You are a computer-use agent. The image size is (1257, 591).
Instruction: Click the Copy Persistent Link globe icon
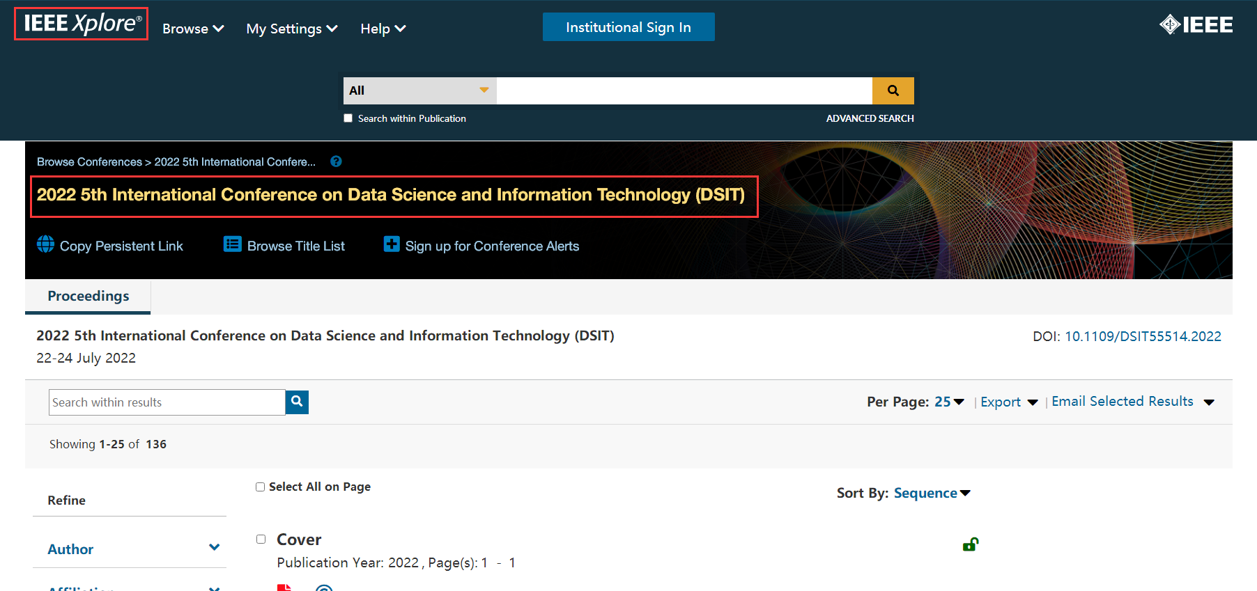pyautogui.click(x=45, y=244)
